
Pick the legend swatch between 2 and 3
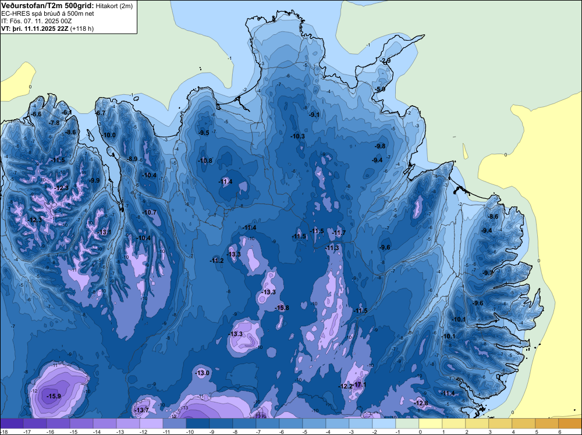(477, 423)
